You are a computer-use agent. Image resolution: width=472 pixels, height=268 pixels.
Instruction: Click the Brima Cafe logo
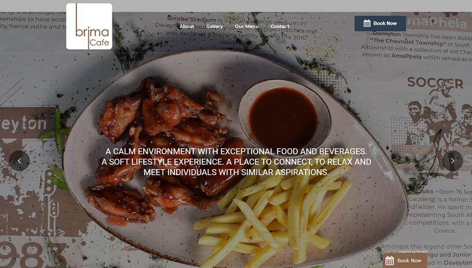click(x=89, y=27)
